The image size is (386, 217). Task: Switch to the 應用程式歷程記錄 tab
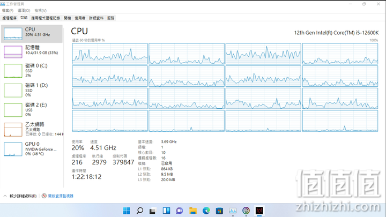pos(46,18)
